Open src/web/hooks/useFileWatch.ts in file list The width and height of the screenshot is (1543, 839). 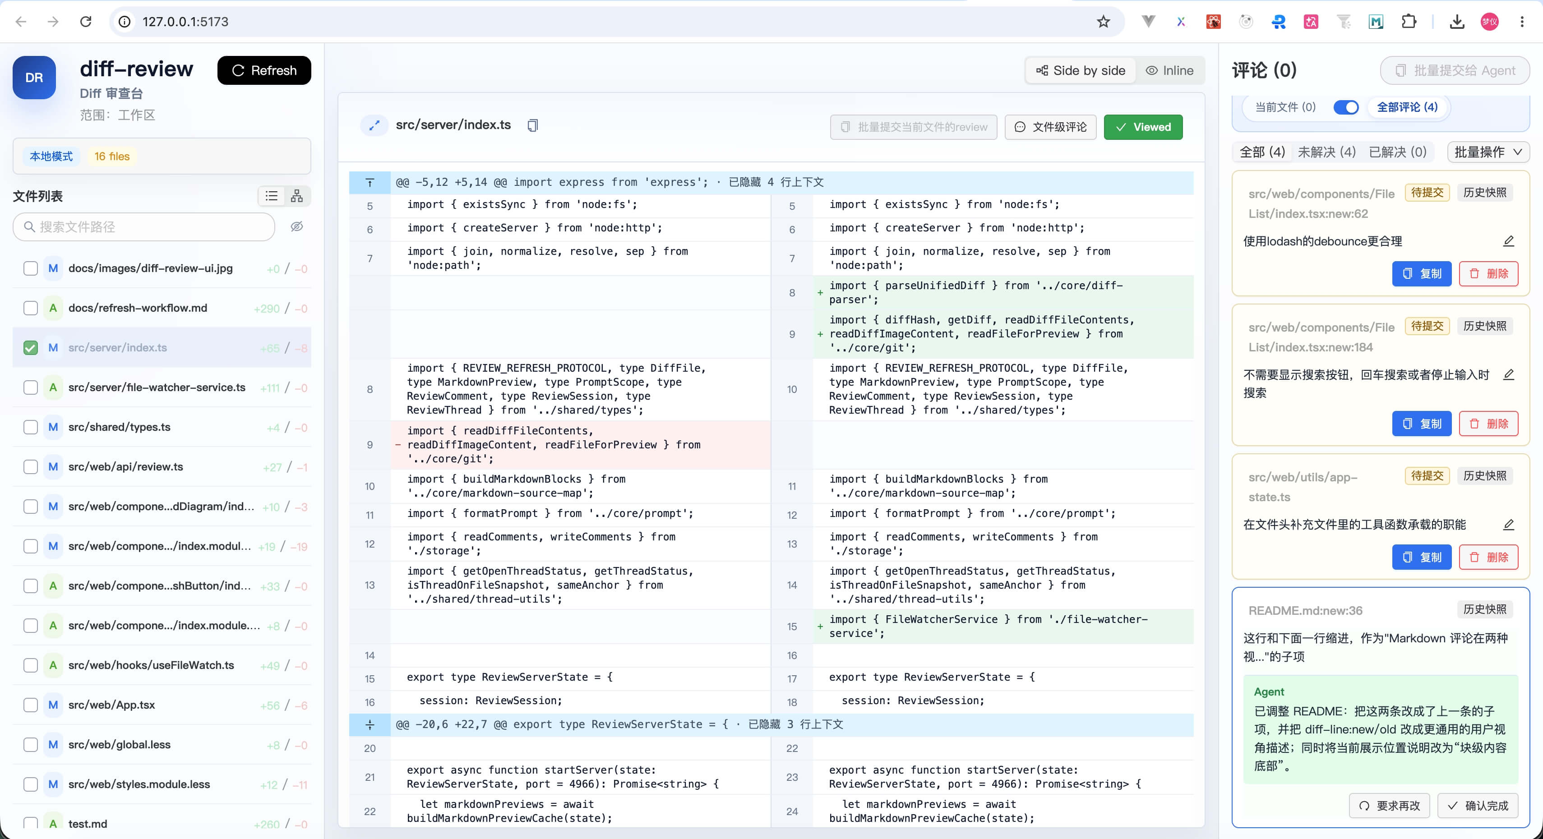click(x=162, y=665)
